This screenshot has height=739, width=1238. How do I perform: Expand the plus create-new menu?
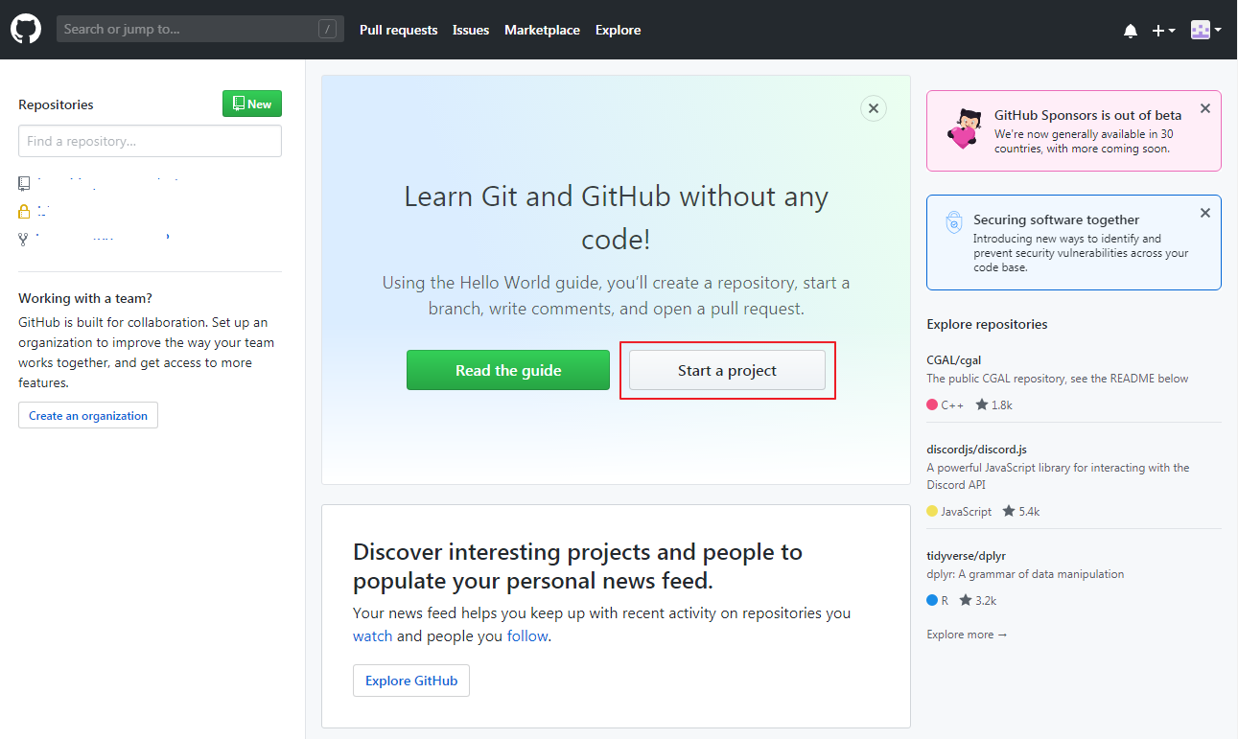click(x=1163, y=31)
